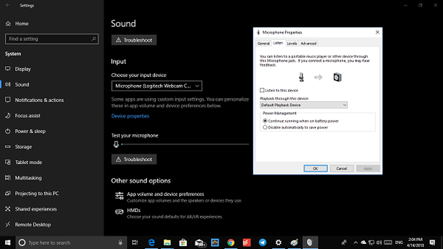Image resolution: width=443 pixels, height=249 pixels.
Task: Open Notifications & actions settings
Action: [x=39, y=100]
